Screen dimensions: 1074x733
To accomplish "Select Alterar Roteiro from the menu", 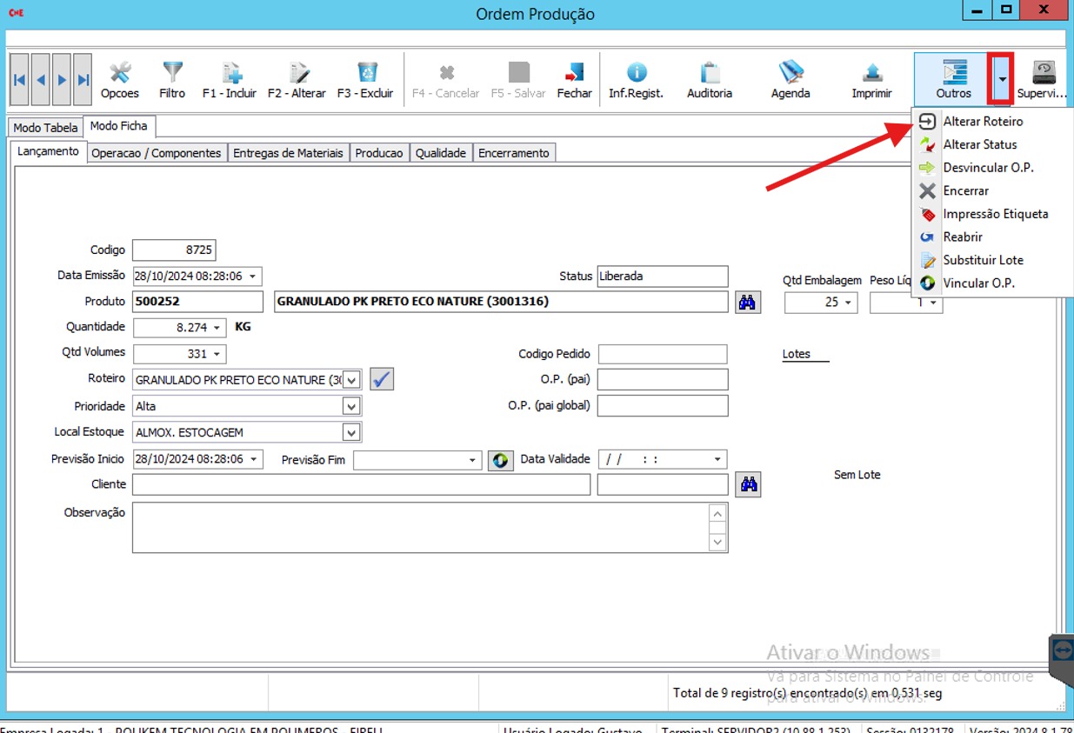I will pyautogui.click(x=983, y=122).
